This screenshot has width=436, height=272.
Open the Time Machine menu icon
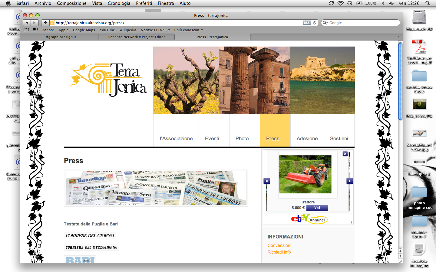point(350,3)
